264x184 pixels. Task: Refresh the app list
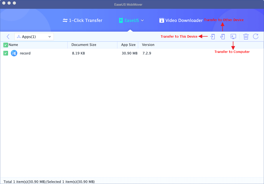pyautogui.click(x=256, y=36)
